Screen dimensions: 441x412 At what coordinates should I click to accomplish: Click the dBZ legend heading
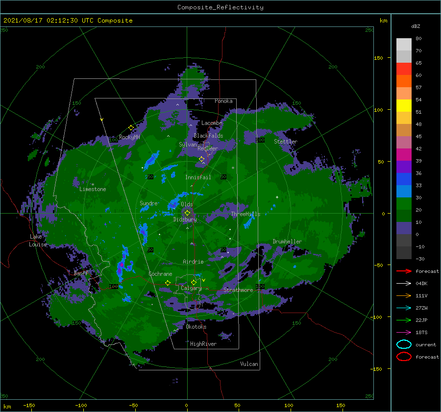point(416,26)
